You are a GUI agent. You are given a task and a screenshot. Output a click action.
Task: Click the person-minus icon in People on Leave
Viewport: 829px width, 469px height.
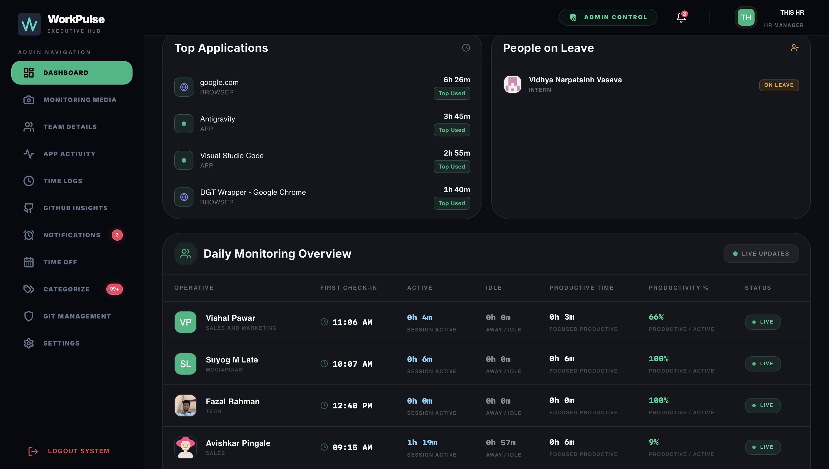pyautogui.click(x=795, y=48)
